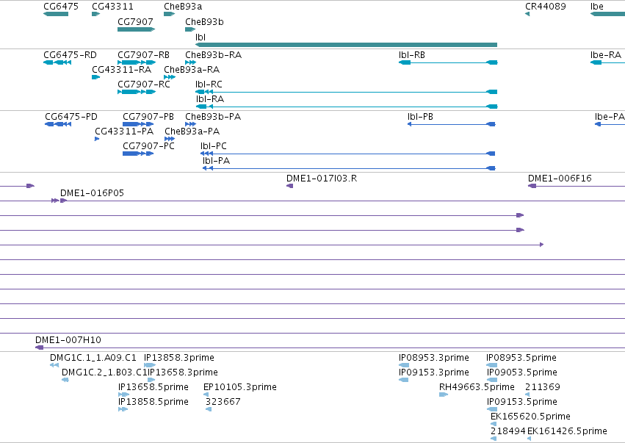Select the CG7907-RB transcript label
This screenshot has width=625, height=443.
pos(143,55)
